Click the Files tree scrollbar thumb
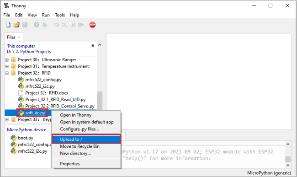 click(x=100, y=101)
